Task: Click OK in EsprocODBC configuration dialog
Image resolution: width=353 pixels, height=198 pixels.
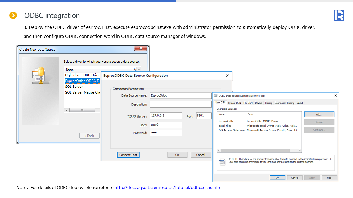Action: [x=177, y=155]
